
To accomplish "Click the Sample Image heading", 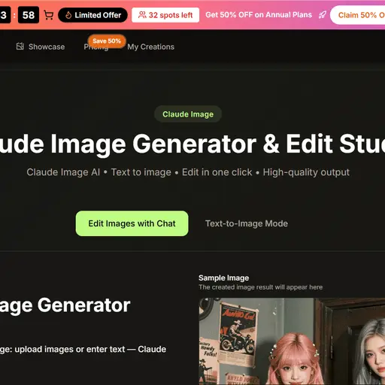I will pos(224,277).
